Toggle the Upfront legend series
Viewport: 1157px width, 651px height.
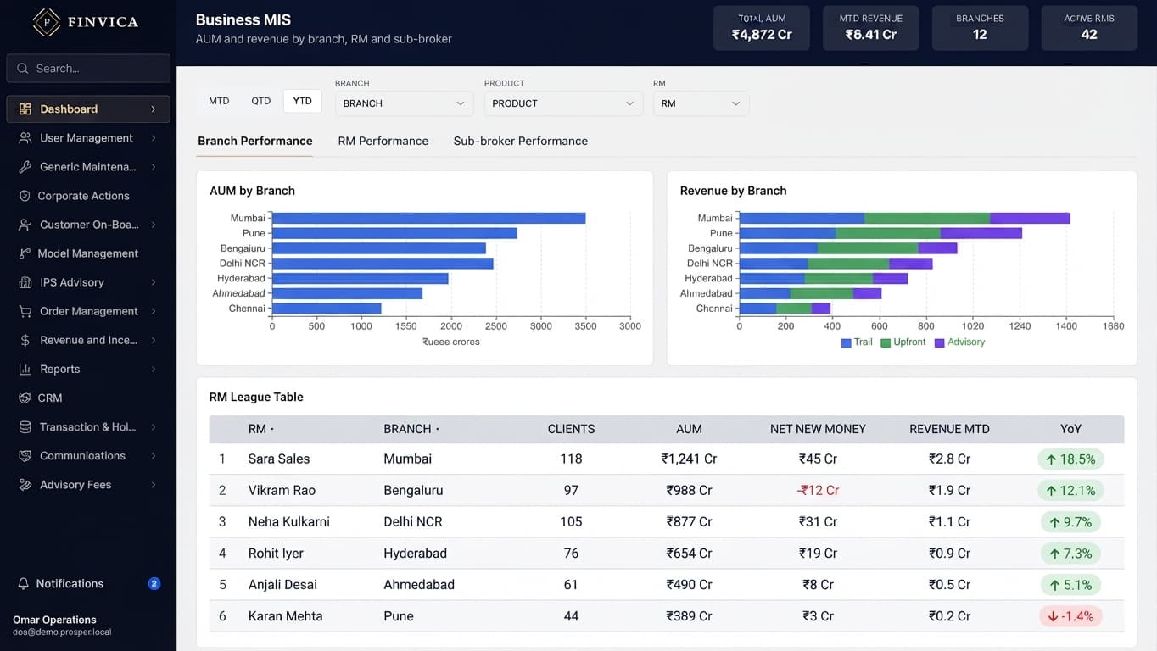pyautogui.click(x=903, y=342)
